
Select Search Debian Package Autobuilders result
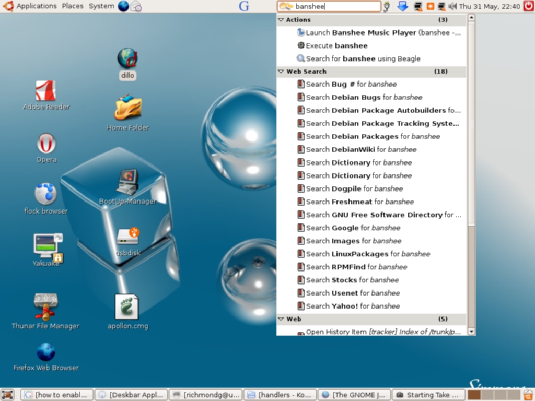pos(371,111)
